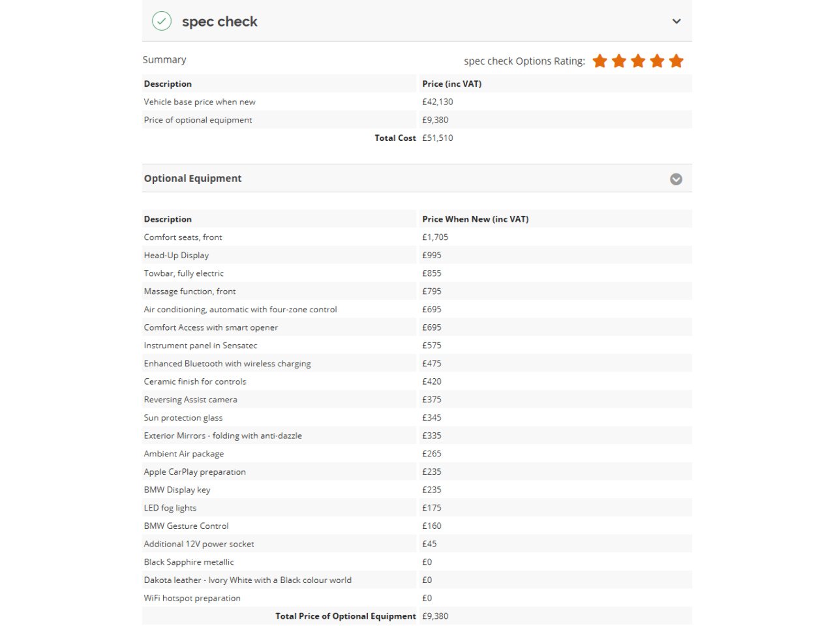The height and width of the screenshot is (626, 835).
Task: Collapse the Optional Equipment section arrow
Action: point(676,179)
